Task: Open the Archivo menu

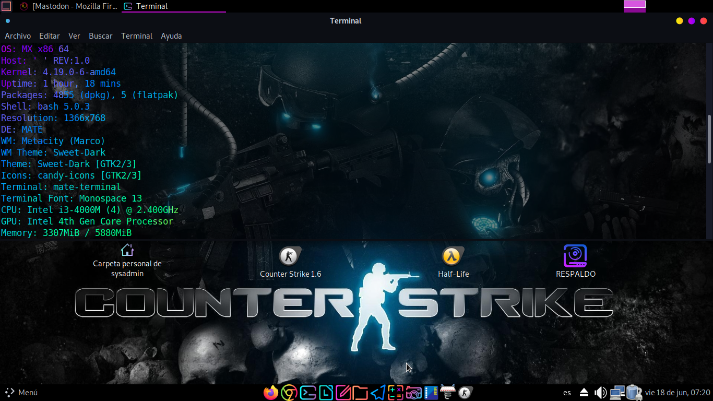Action: [18, 36]
